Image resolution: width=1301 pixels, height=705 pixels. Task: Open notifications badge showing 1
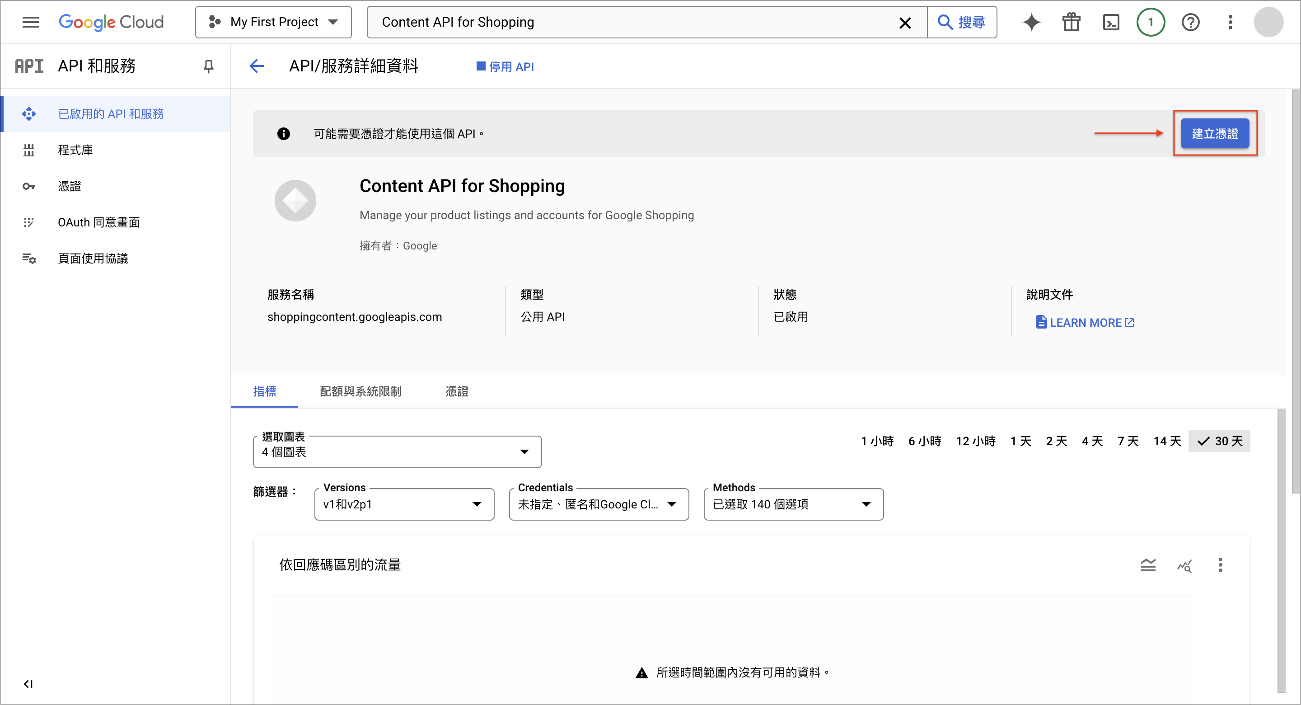1151,22
